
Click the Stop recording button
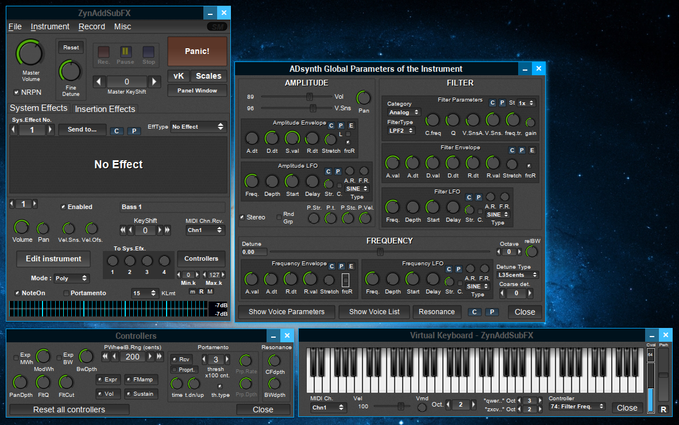[149, 52]
